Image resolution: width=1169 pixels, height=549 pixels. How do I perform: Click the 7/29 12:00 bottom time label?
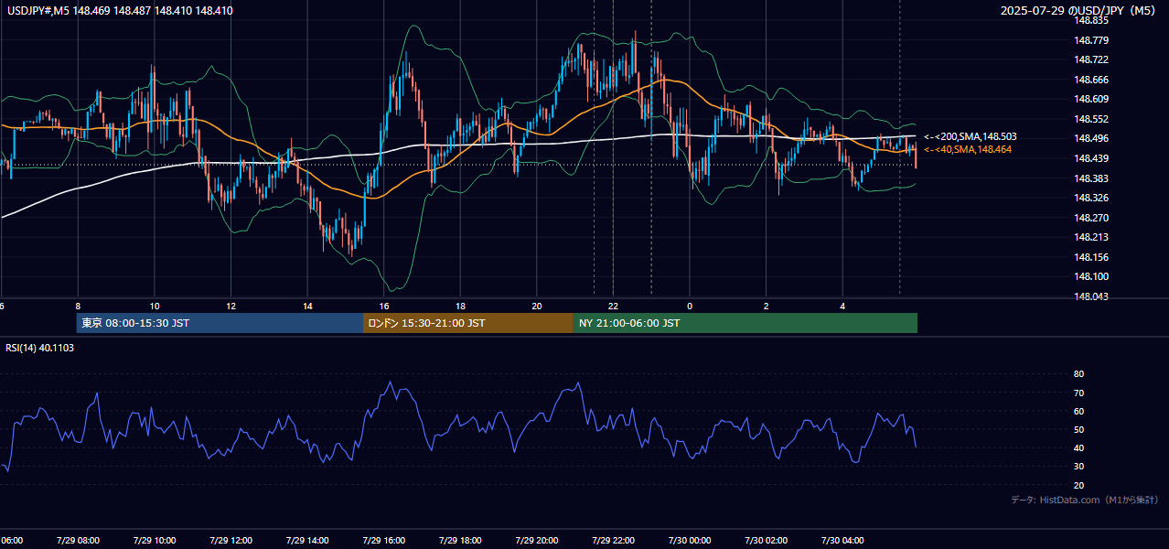point(231,540)
